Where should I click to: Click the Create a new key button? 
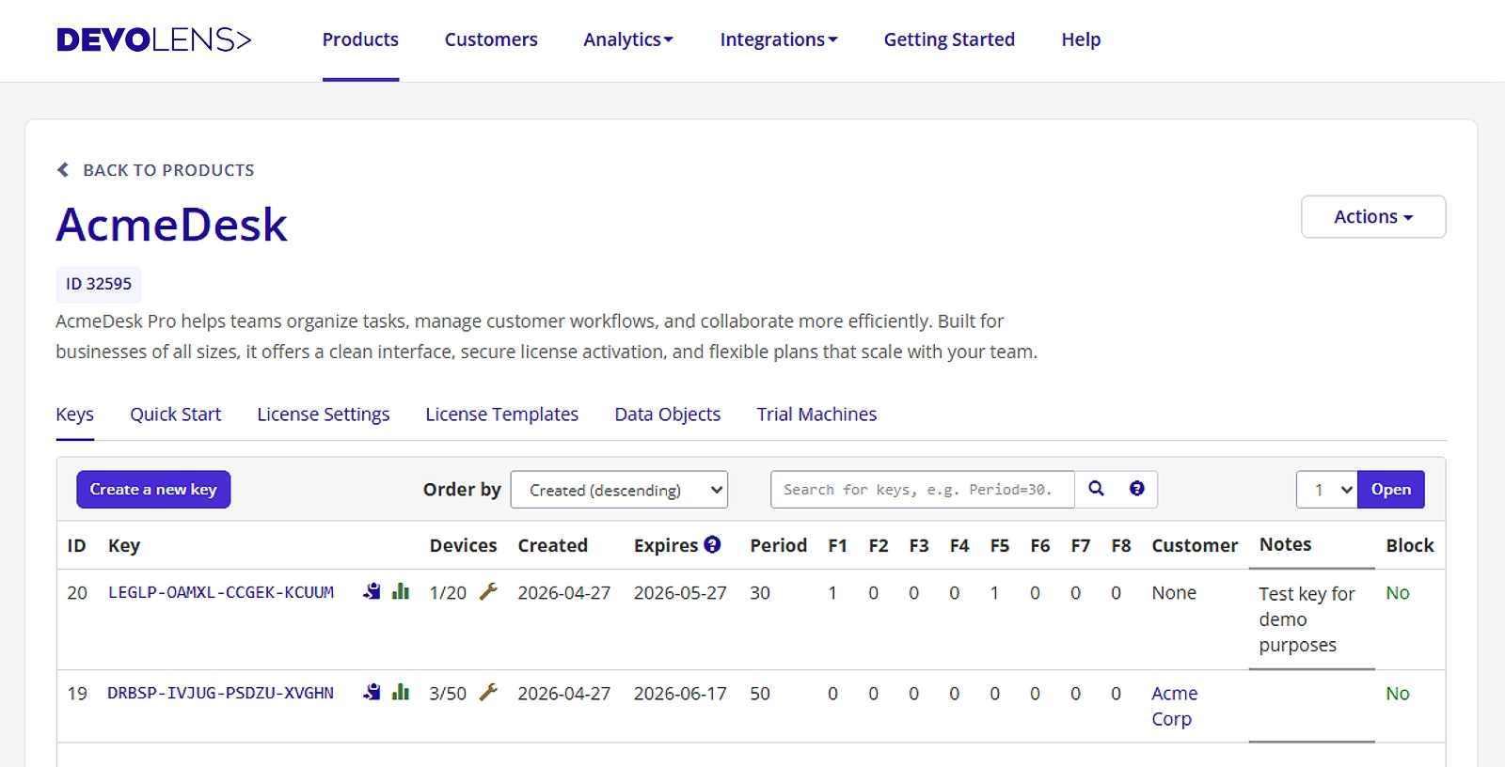153,490
